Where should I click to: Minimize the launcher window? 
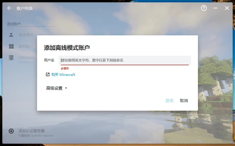(x=215, y=8)
